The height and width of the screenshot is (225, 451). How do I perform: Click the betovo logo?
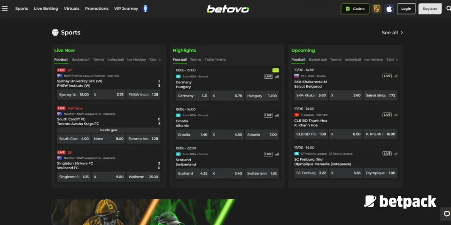[x=228, y=8]
